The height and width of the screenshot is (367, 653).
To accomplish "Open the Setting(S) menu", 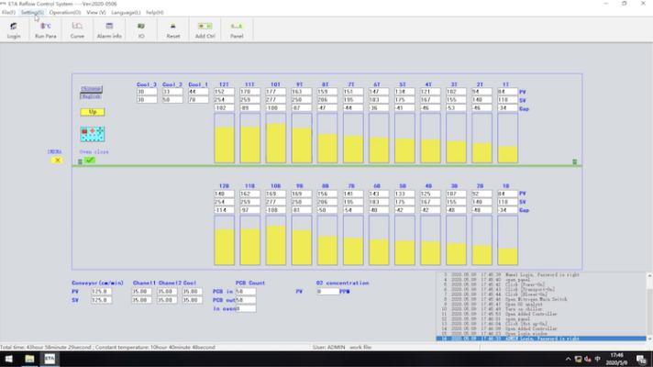I will (x=32, y=12).
